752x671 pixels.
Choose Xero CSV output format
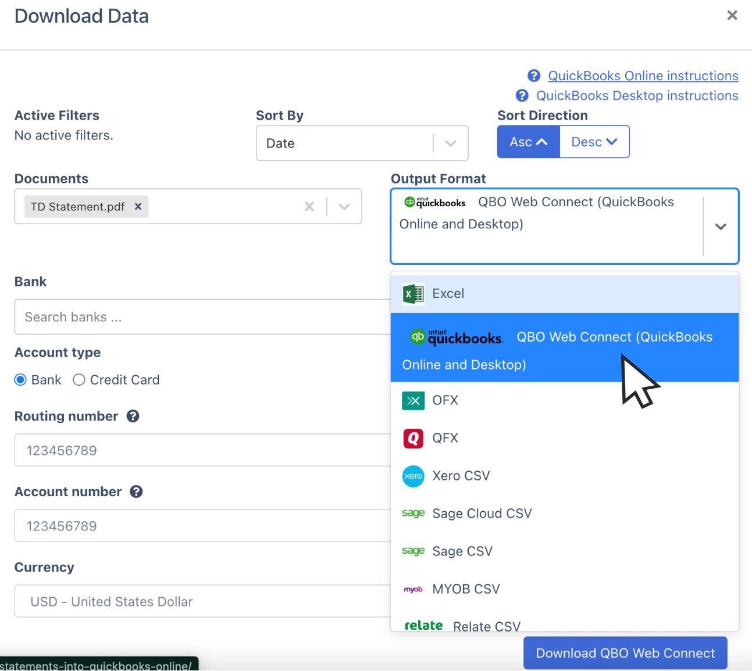[564, 476]
